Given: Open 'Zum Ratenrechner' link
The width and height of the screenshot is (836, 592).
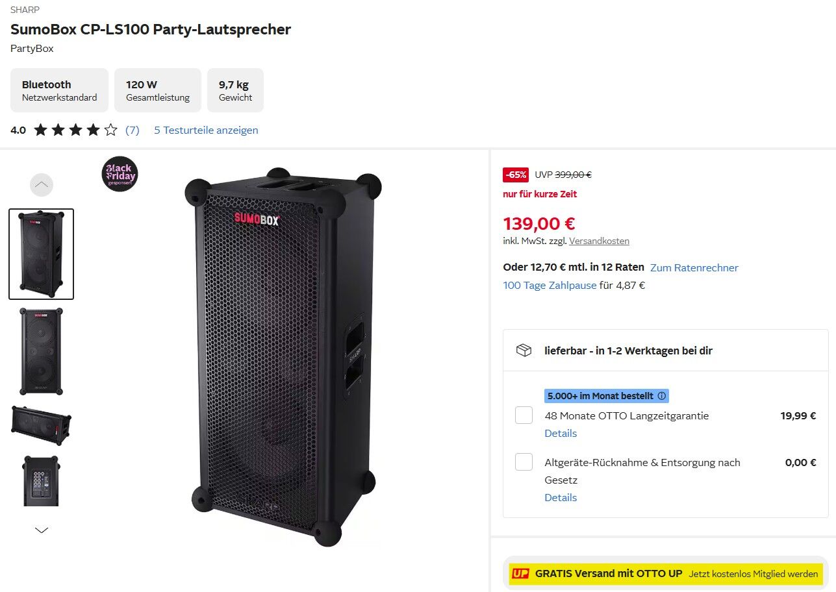Looking at the screenshot, I should tap(694, 267).
